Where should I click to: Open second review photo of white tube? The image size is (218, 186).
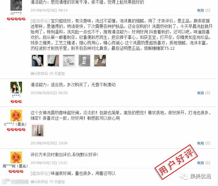pyautogui.click(x=53, y=61)
